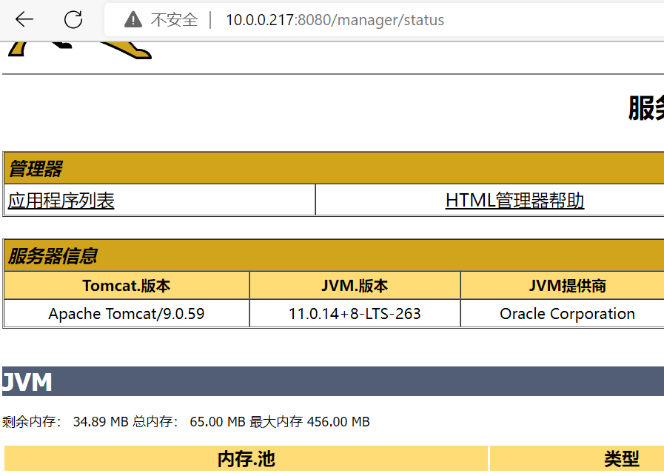Open the HTML管理器帮助 link

(x=514, y=201)
